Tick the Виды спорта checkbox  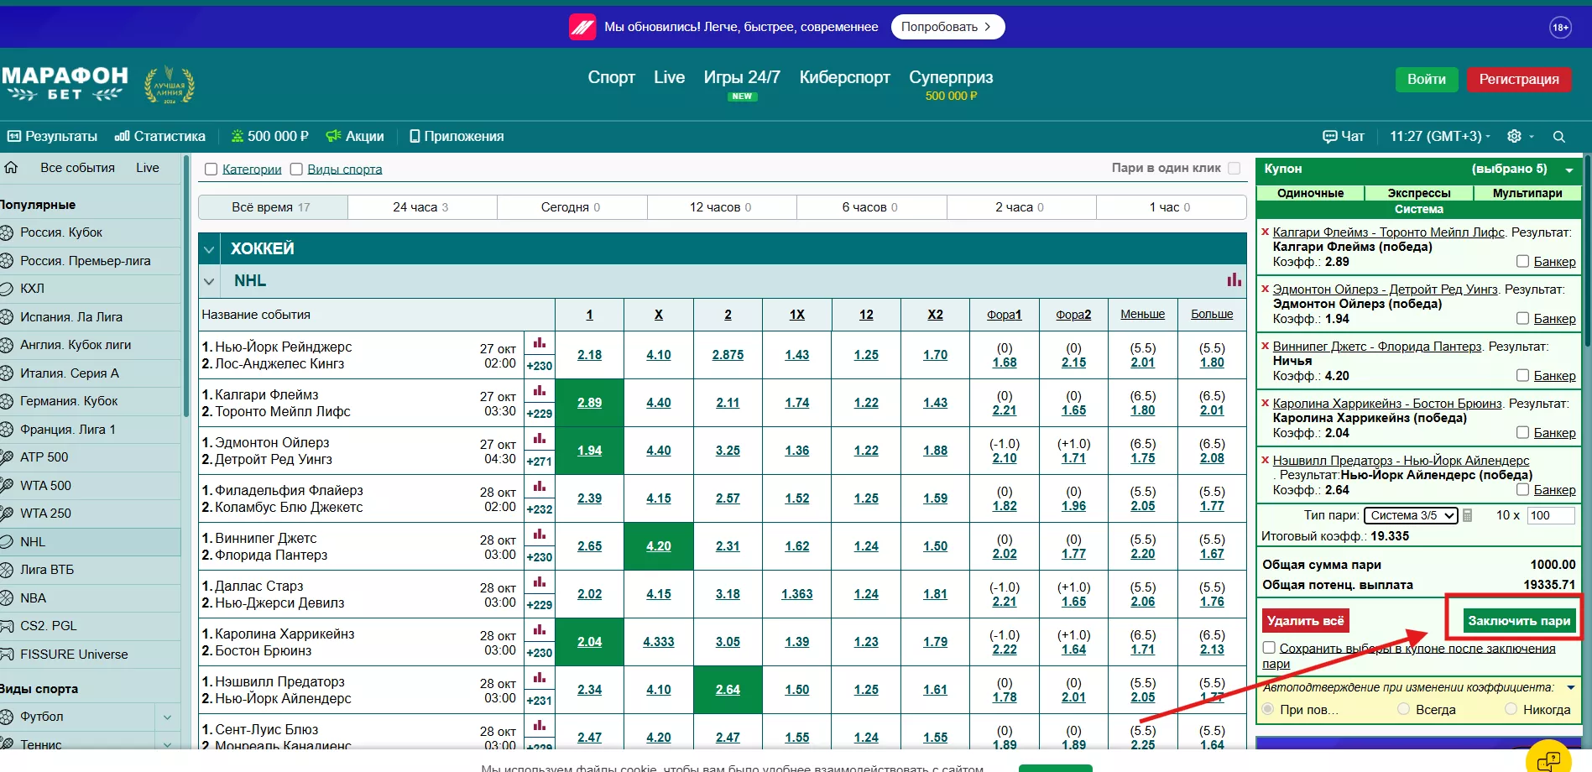coord(296,170)
